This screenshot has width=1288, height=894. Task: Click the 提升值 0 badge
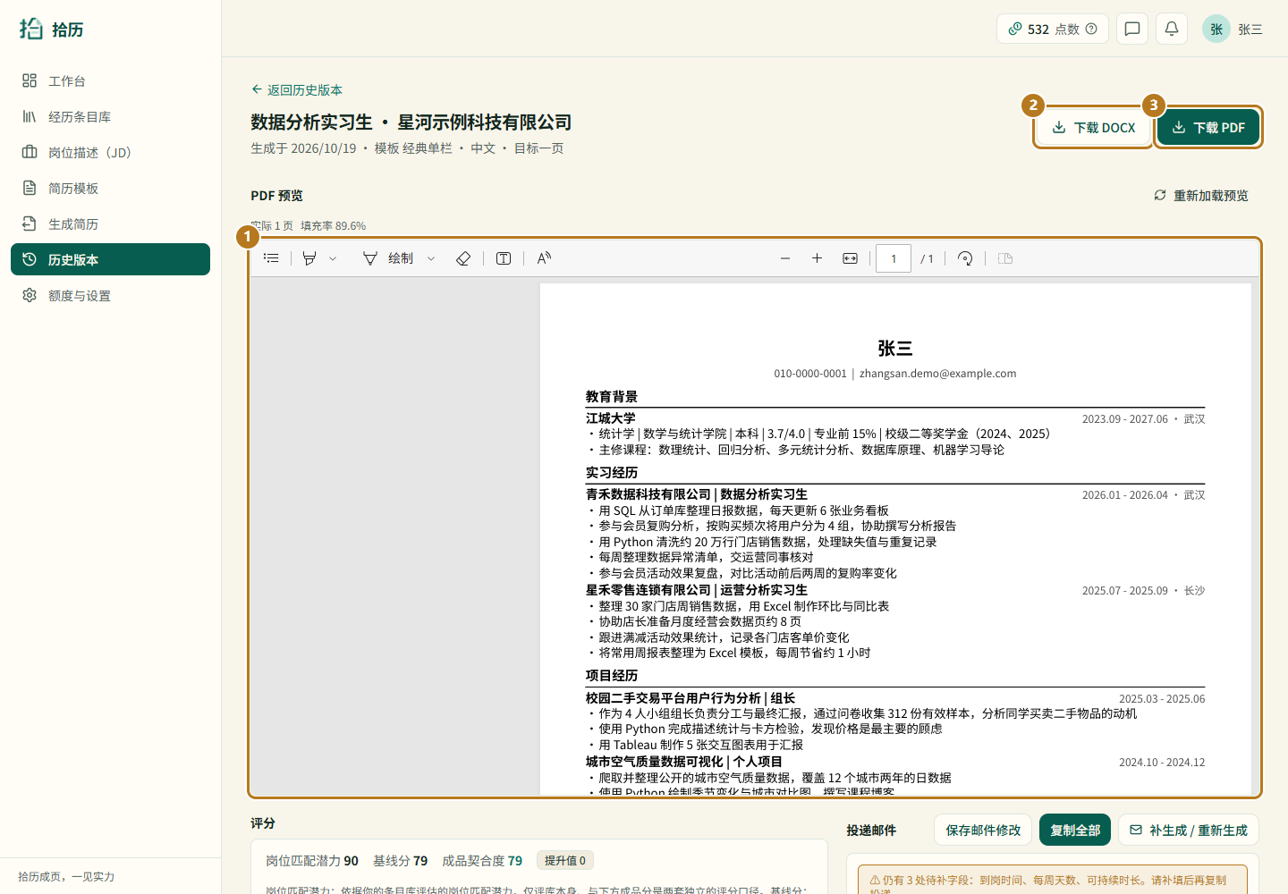[565, 860]
